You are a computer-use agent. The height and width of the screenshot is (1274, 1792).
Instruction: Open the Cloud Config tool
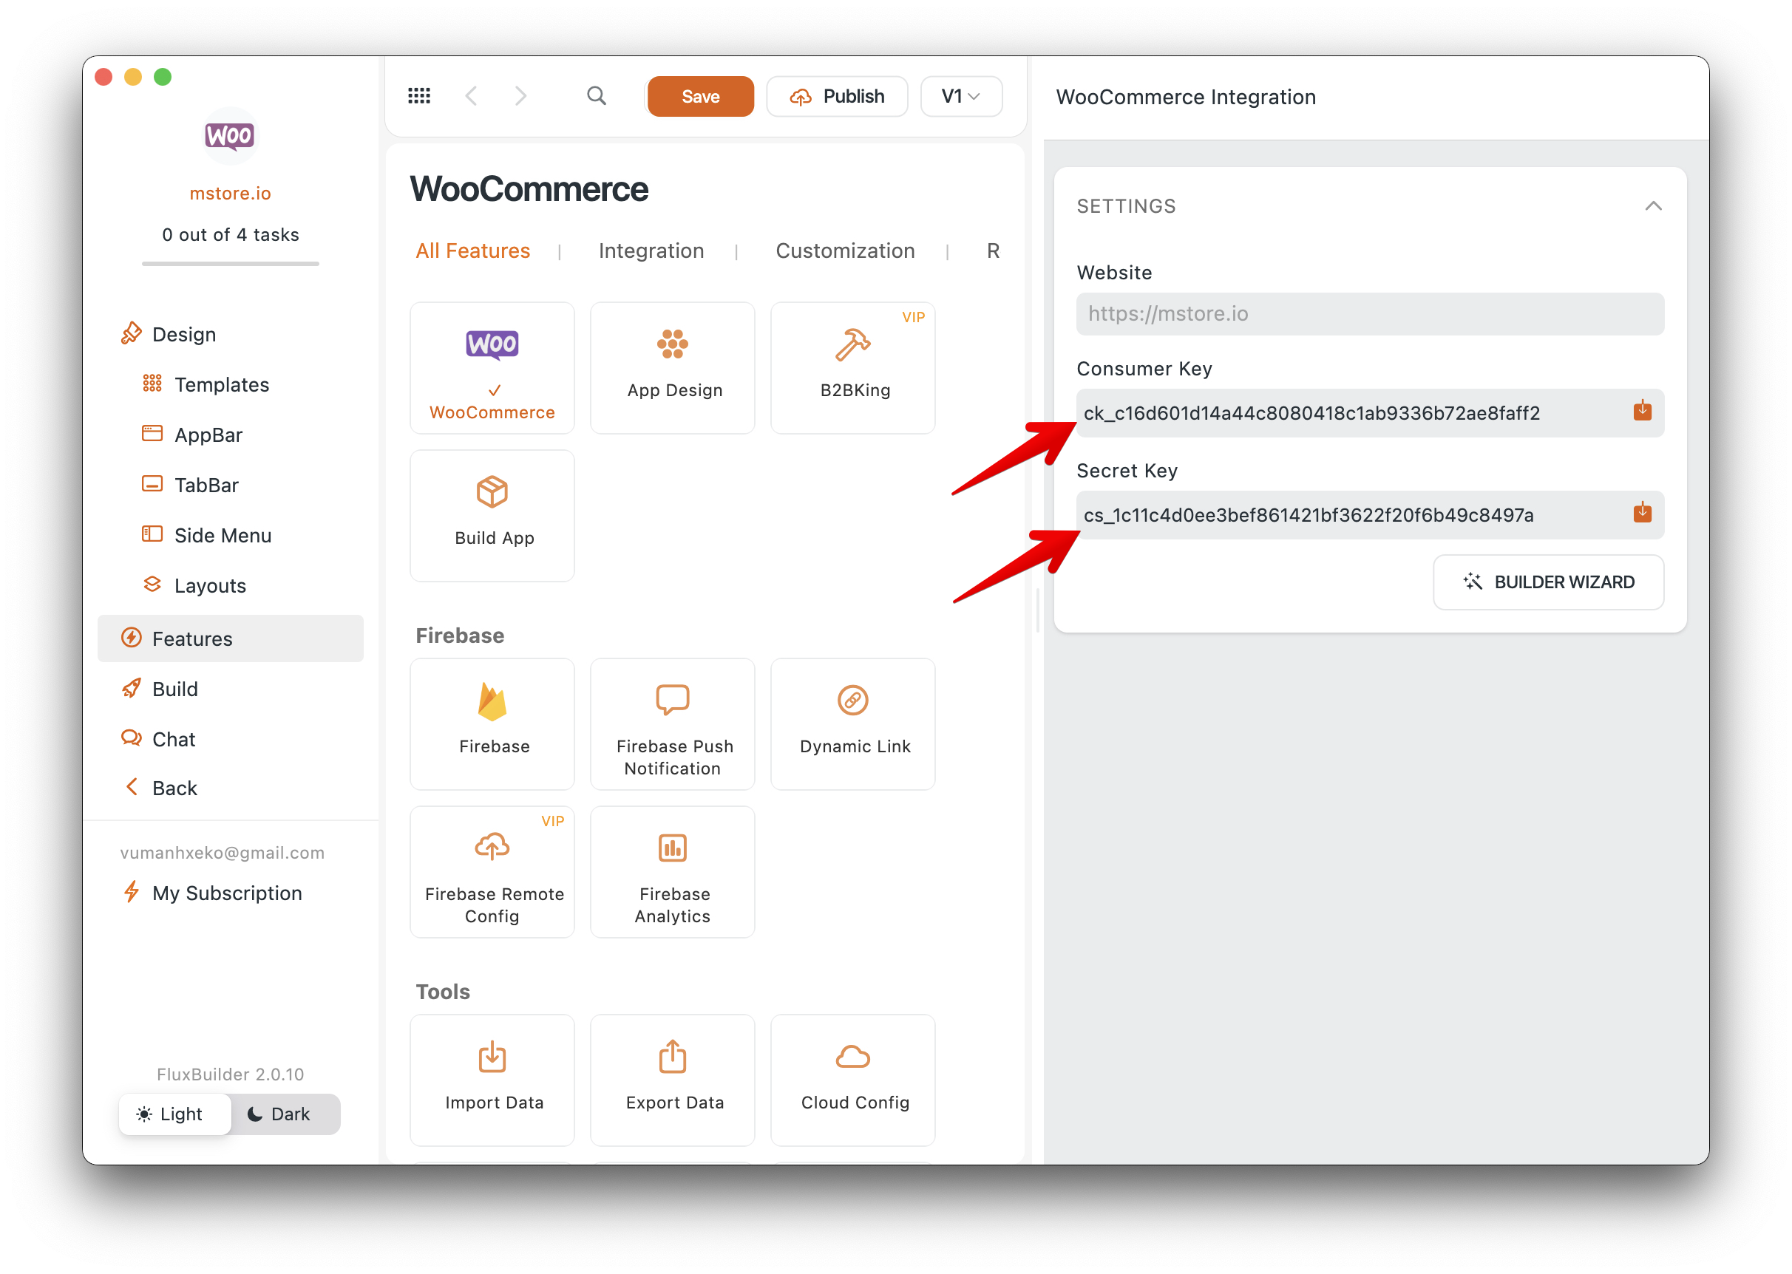coord(853,1079)
